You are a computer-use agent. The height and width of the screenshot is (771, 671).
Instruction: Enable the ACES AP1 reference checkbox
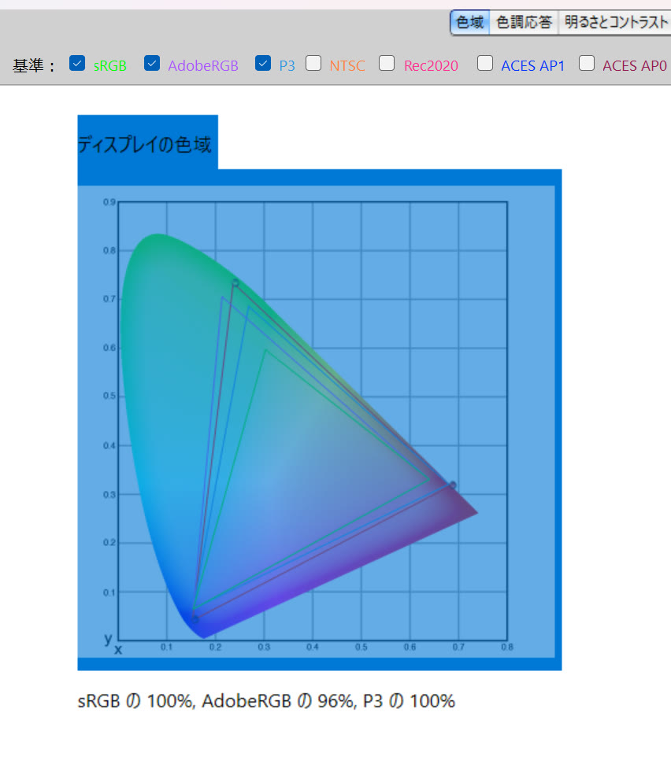click(x=485, y=64)
